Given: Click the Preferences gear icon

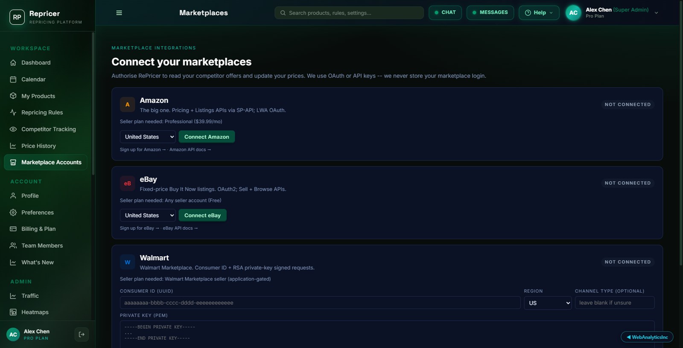Looking at the screenshot, I should point(13,212).
